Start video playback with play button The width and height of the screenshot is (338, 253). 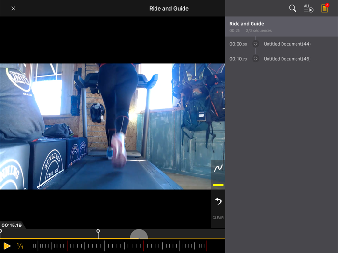(7, 246)
